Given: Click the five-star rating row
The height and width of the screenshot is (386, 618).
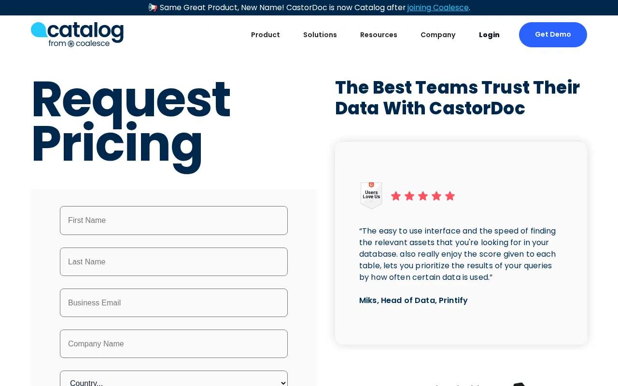Looking at the screenshot, I should [x=423, y=196].
